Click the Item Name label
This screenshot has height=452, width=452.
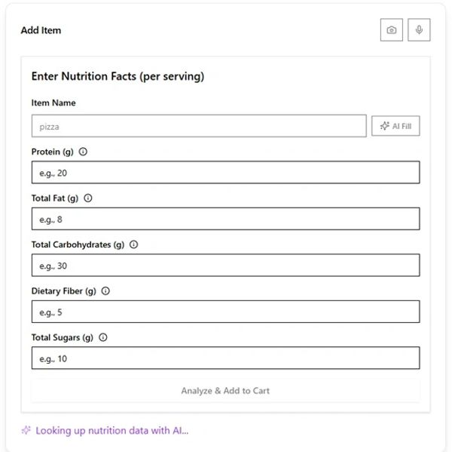click(x=53, y=103)
